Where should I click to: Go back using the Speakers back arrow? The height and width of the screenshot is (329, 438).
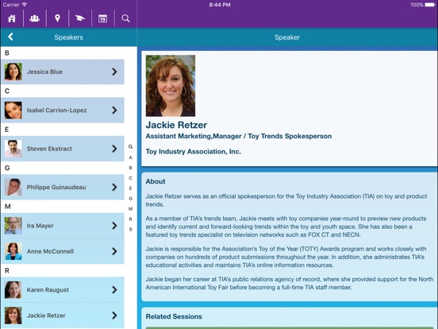(x=10, y=37)
